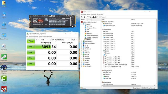Open the Favorites menu in AIDA64
Viewport: 168px width, 94px height.
[x=93, y=14]
